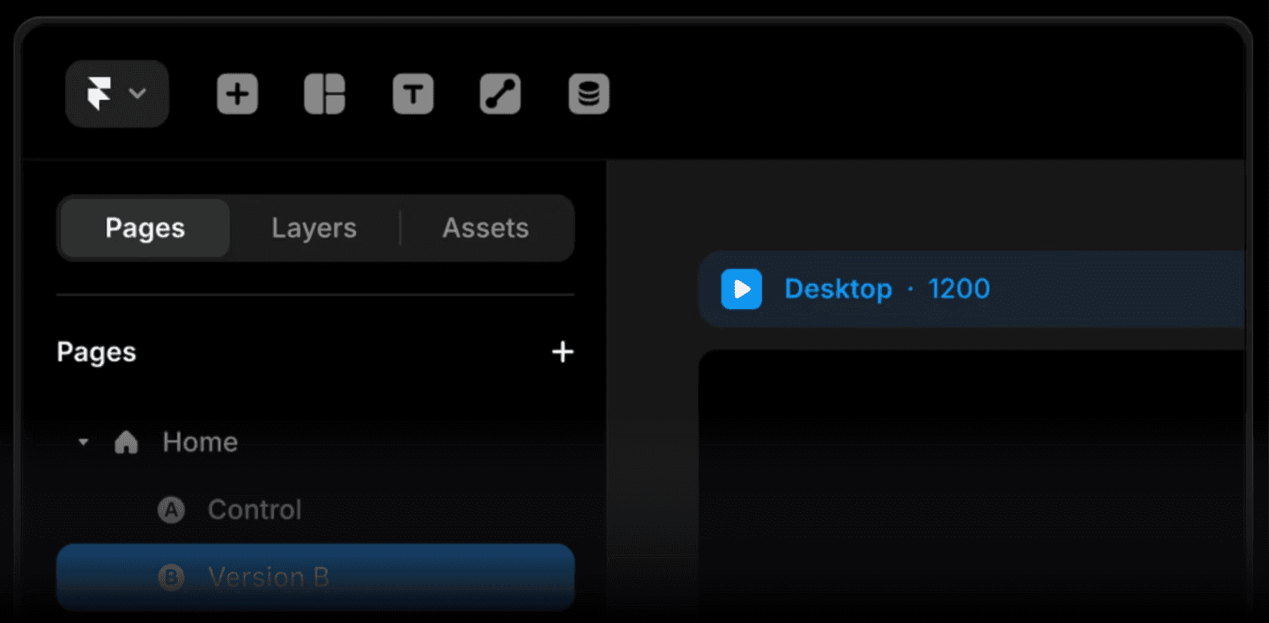Switch to the Layers tab
Image resolution: width=1269 pixels, height=623 pixels.
click(x=314, y=228)
